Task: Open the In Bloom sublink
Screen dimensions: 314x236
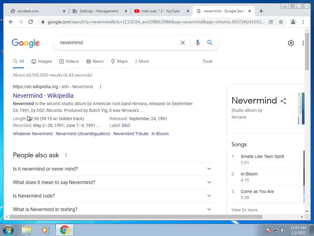Action: click(160, 134)
